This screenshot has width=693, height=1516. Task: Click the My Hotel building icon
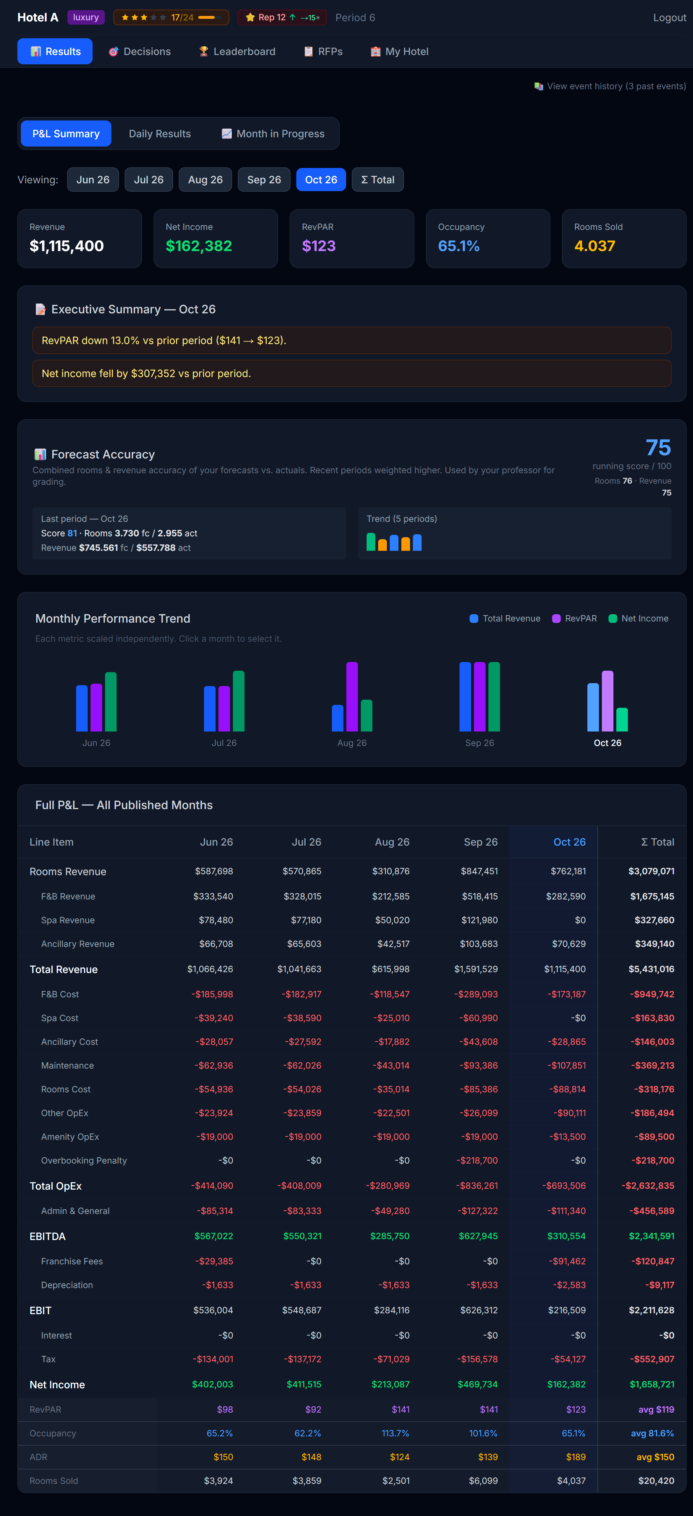point(376,52)
